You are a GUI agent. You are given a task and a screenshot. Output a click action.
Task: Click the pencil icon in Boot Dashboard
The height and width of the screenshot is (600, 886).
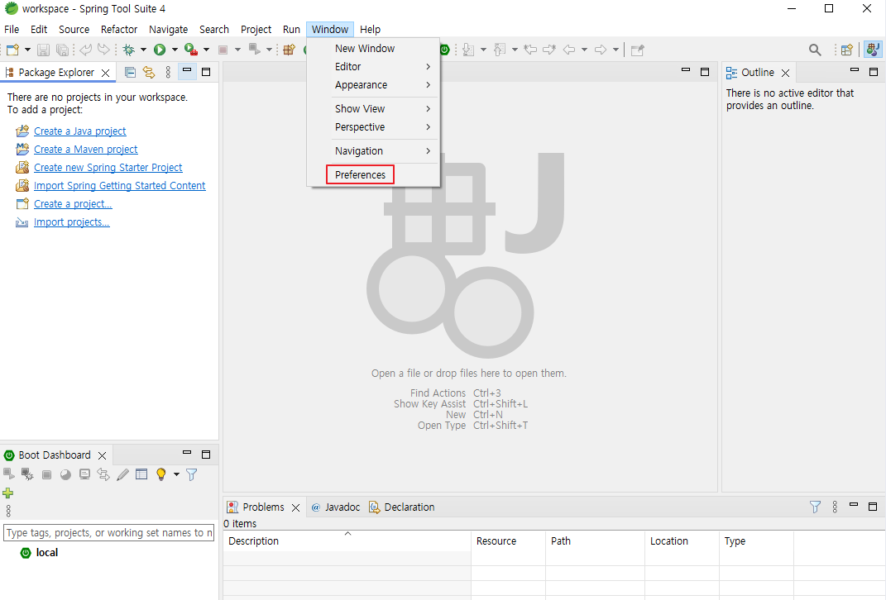tap(122, 474)
